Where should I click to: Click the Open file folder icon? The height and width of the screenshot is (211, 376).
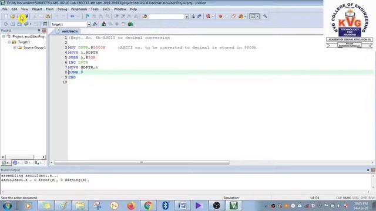12,16
